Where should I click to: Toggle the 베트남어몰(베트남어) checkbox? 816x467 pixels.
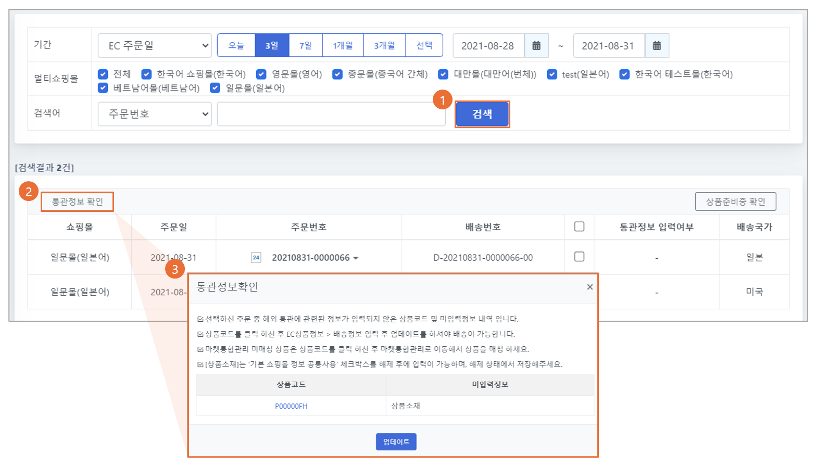(x=103, y=88)
